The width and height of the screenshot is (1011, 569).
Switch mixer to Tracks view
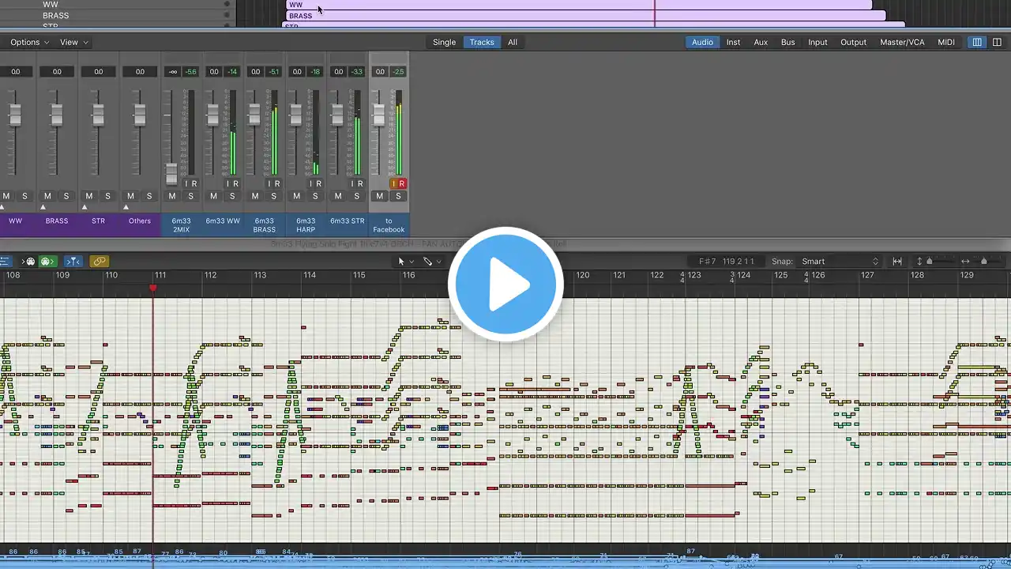pyautogui.click(x=482, y=42)
